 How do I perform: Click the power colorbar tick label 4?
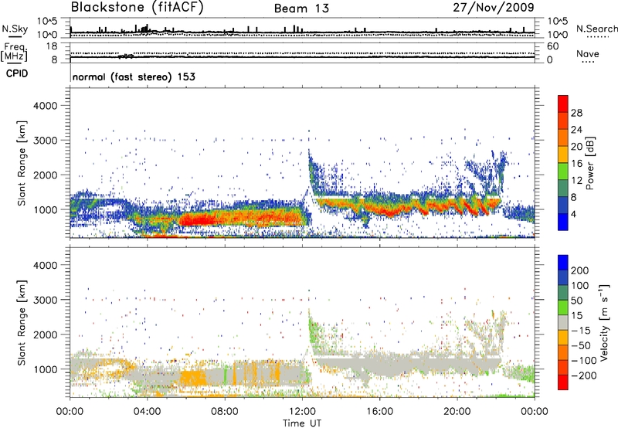pos(574,214)
